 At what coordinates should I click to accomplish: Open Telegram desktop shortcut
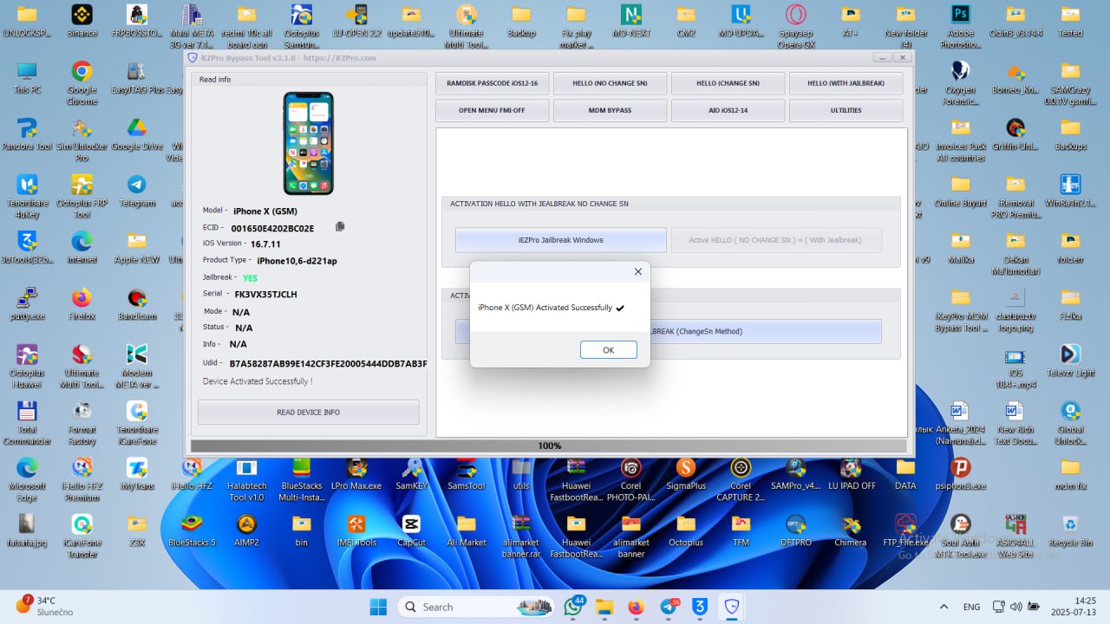(x=137, y=191)
